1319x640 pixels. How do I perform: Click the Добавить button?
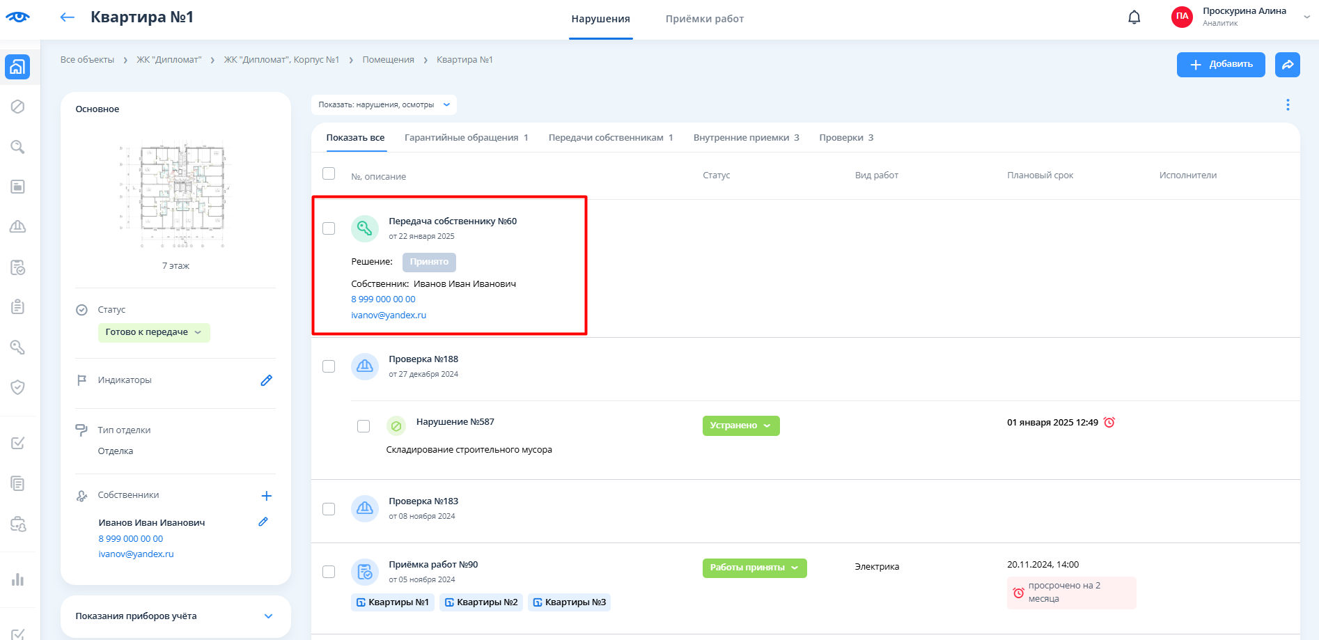[x=1220, y=65]
